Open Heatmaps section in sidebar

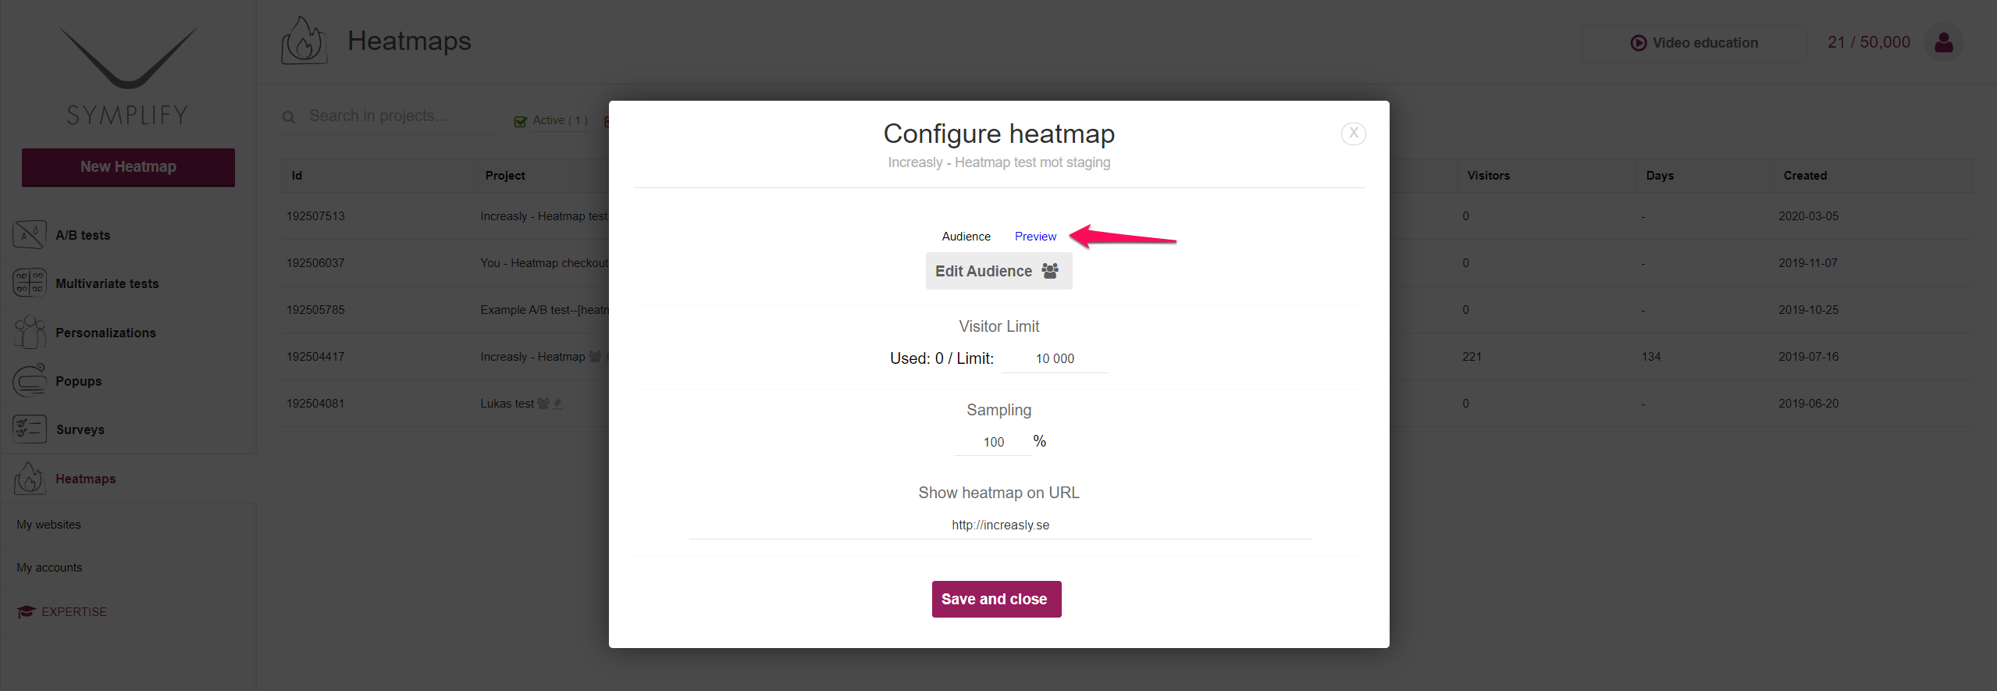click(85, 479)
